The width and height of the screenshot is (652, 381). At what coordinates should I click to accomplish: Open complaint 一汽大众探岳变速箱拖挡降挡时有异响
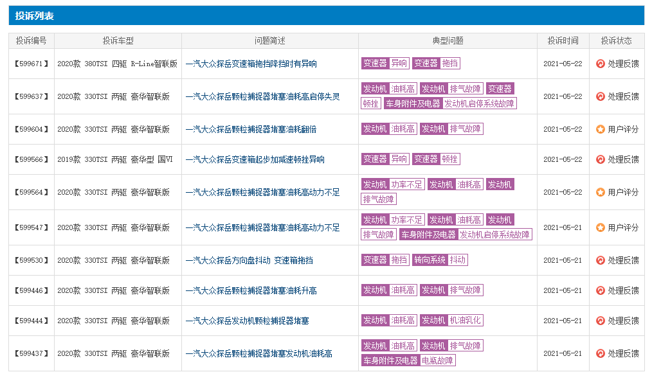click(251, 64)
